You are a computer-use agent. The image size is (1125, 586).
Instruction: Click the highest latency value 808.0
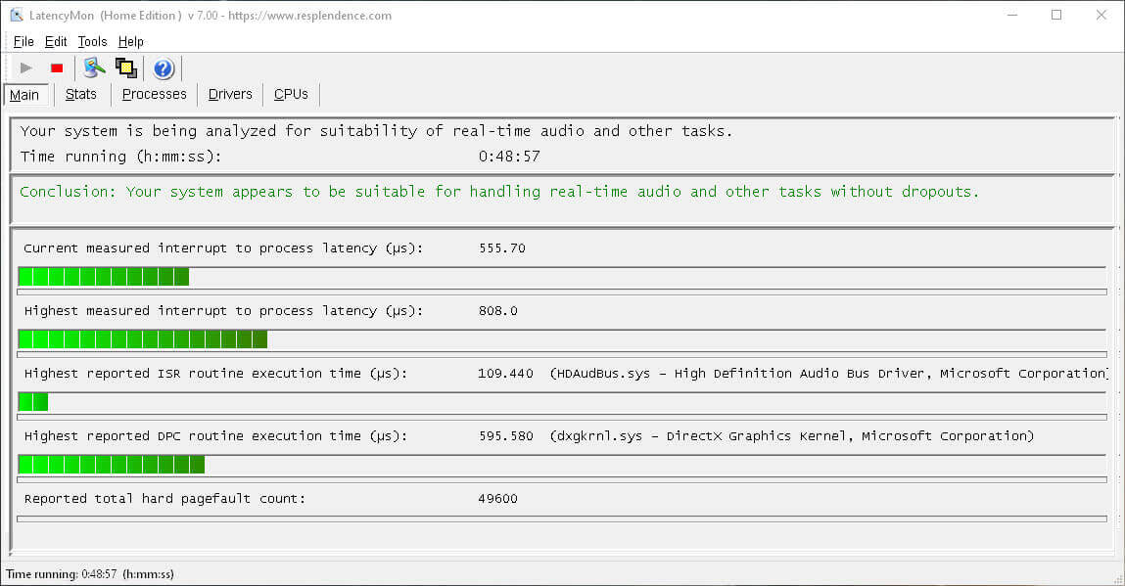coord(498,310)
